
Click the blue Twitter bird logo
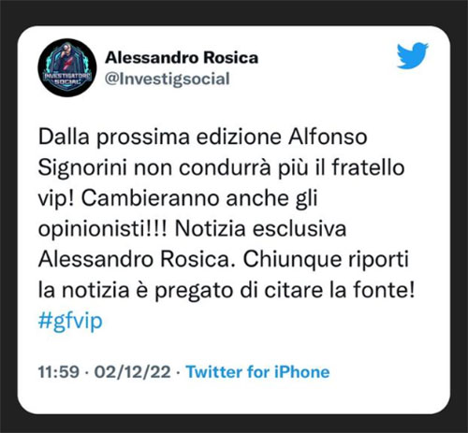tap(413, 55)
